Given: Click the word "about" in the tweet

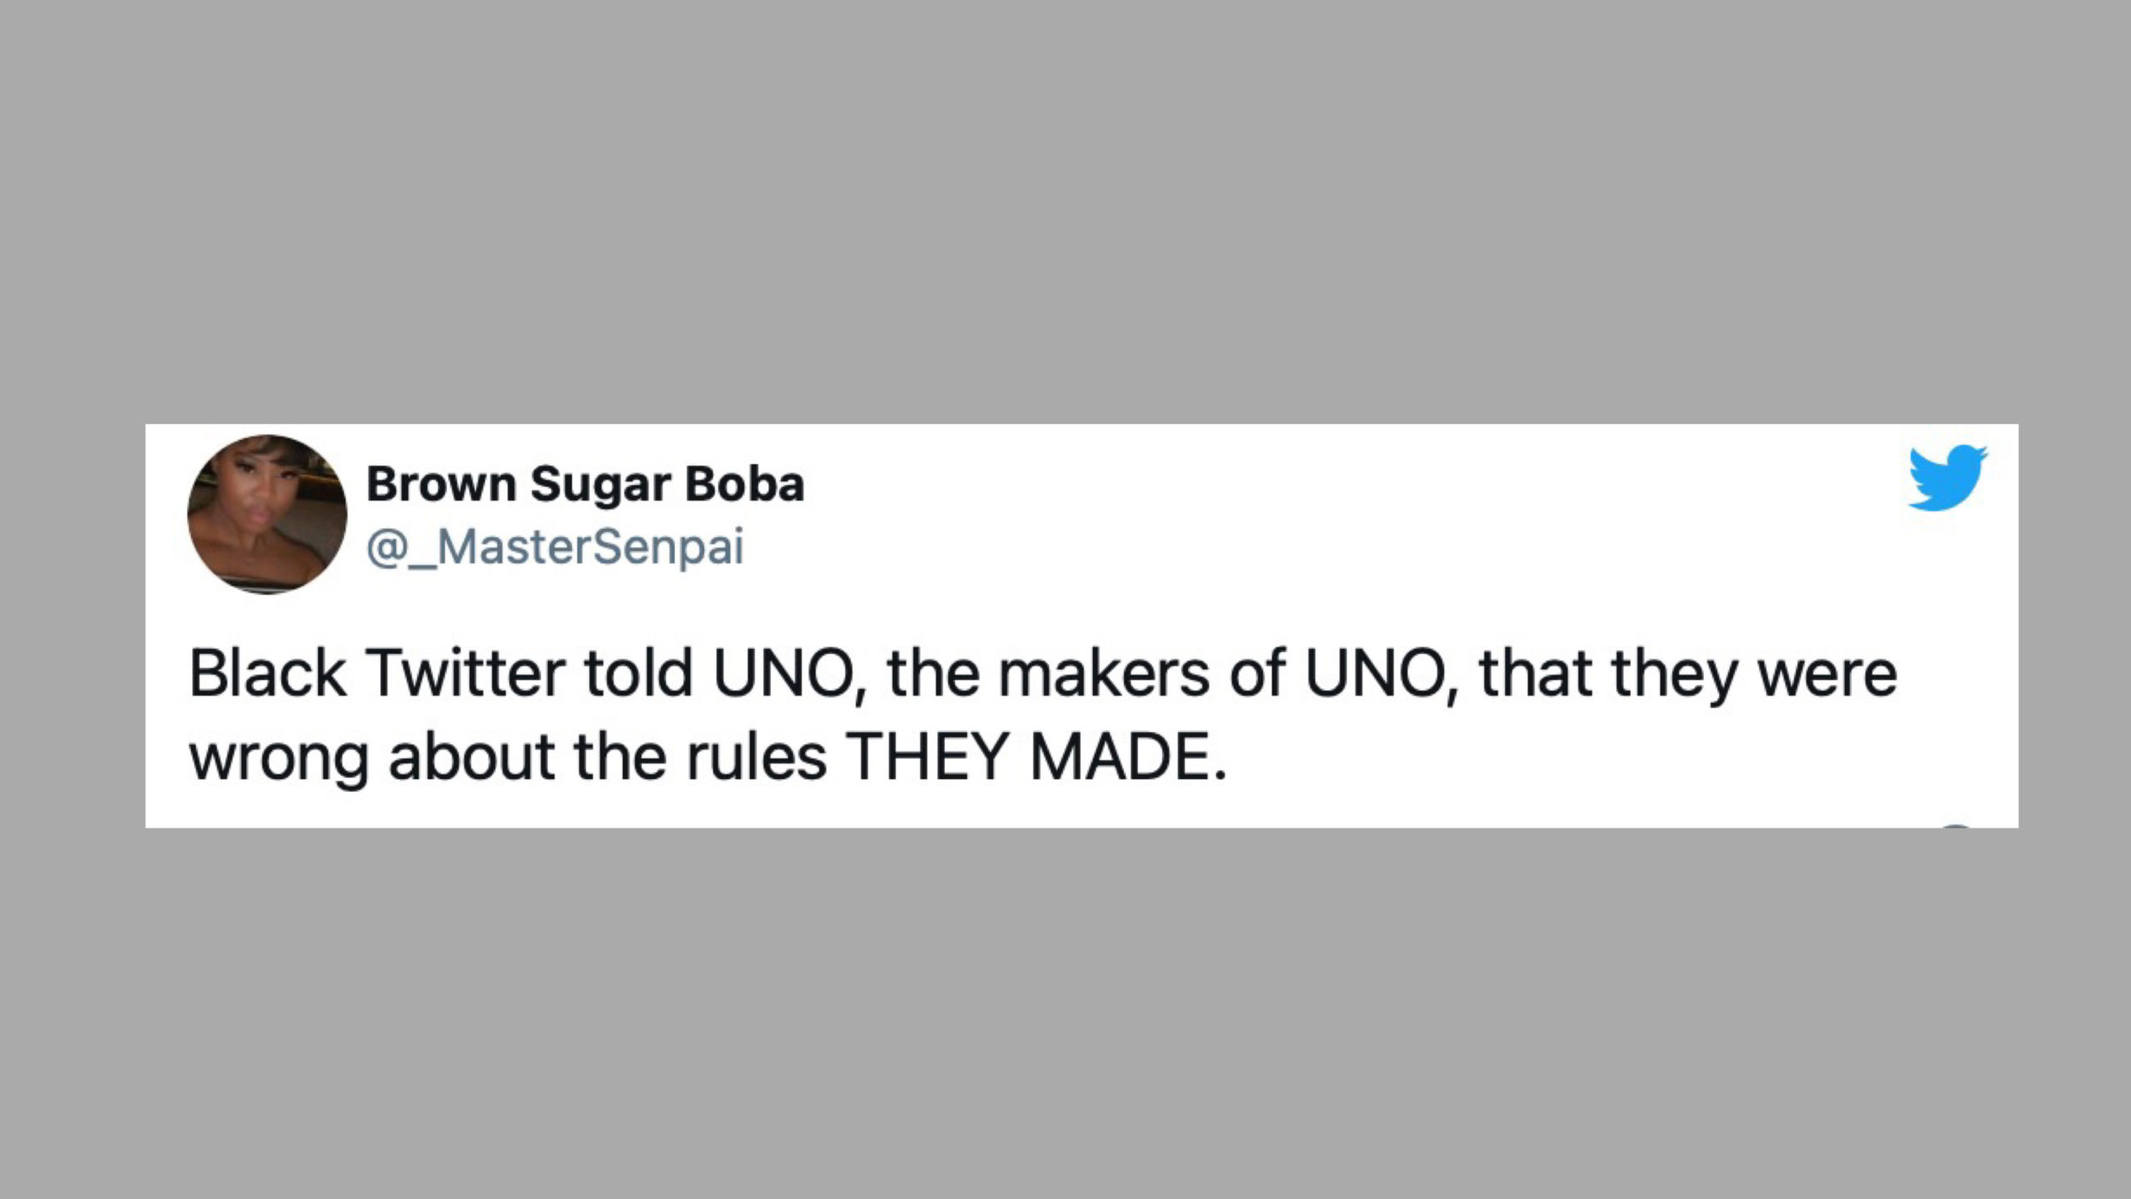Looking at the screenshot, I should pyautogui.click(x=471, y=757).
